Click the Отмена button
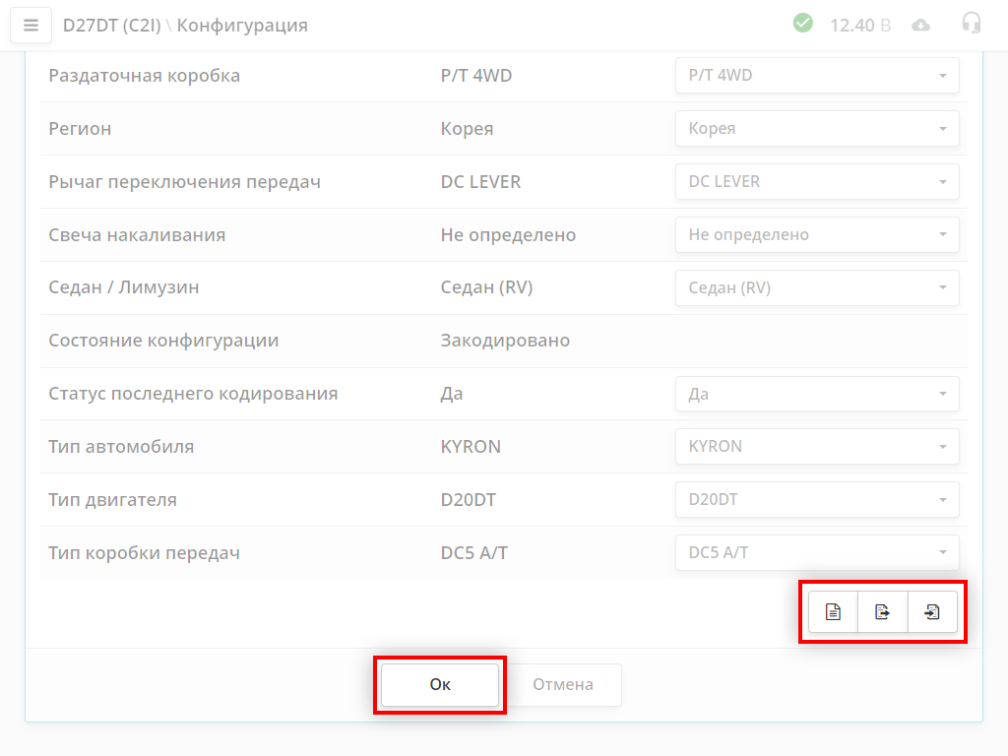The width and height of the screenshot is (1008, 756). pyautogui.click(x=563, y=685)
